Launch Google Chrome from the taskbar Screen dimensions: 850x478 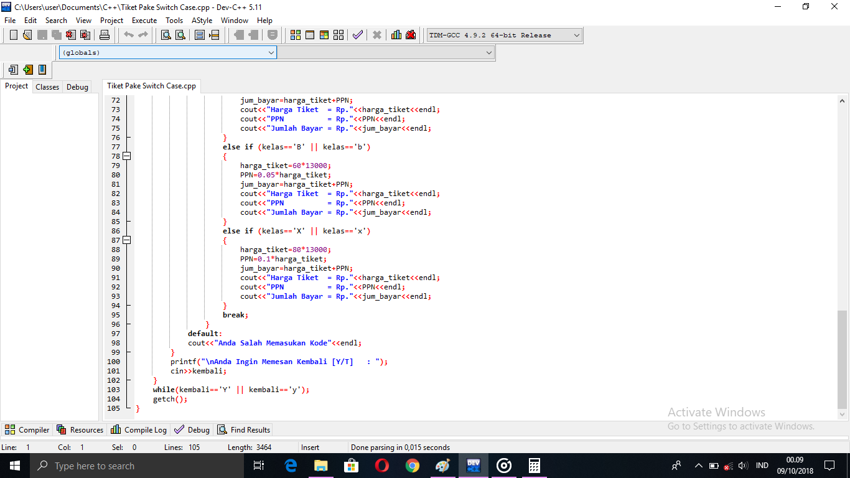(x=412, y=465)
